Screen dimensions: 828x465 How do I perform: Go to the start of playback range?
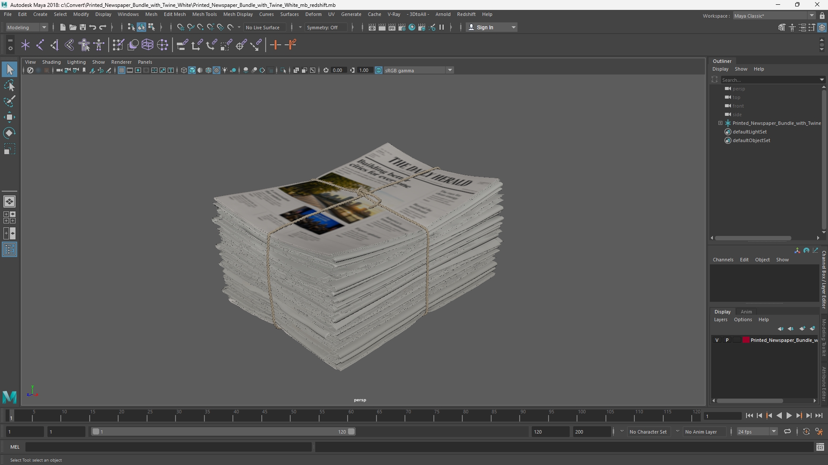pos(749,415)
